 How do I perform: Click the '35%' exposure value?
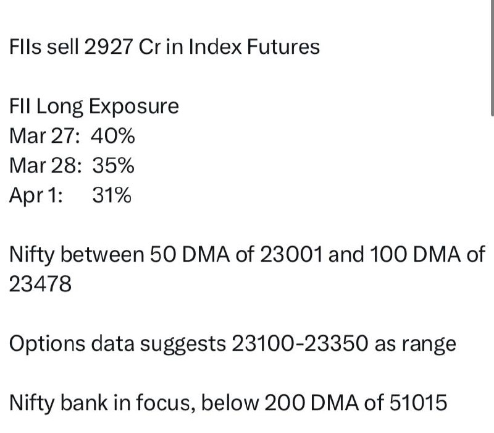pos(114,165)
